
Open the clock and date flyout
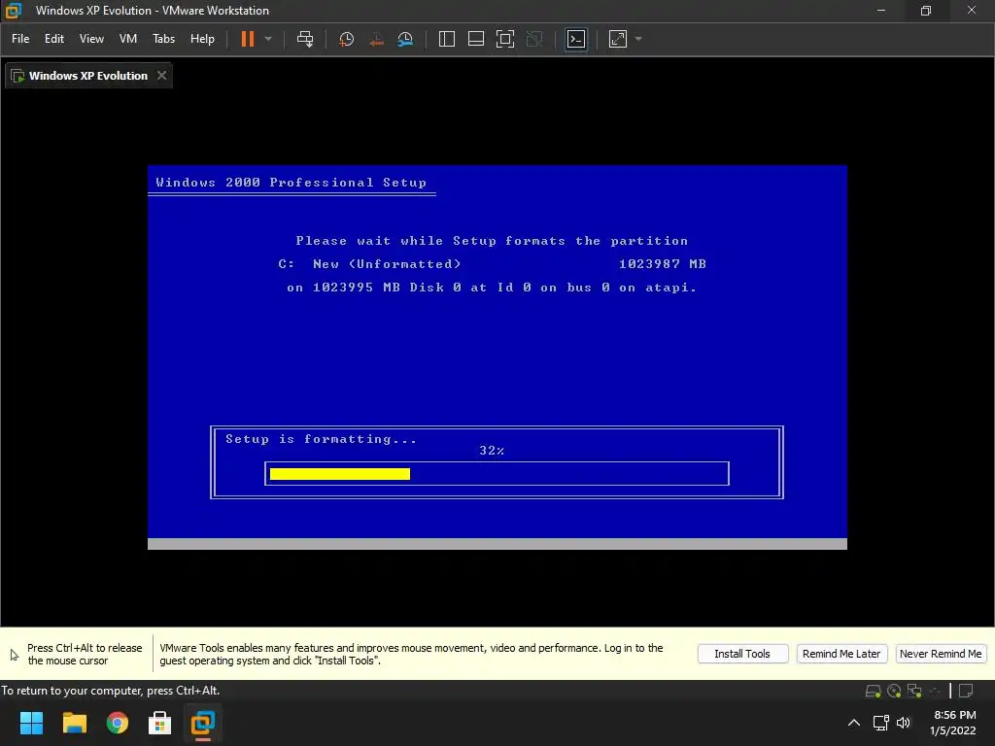coord(954,723)
